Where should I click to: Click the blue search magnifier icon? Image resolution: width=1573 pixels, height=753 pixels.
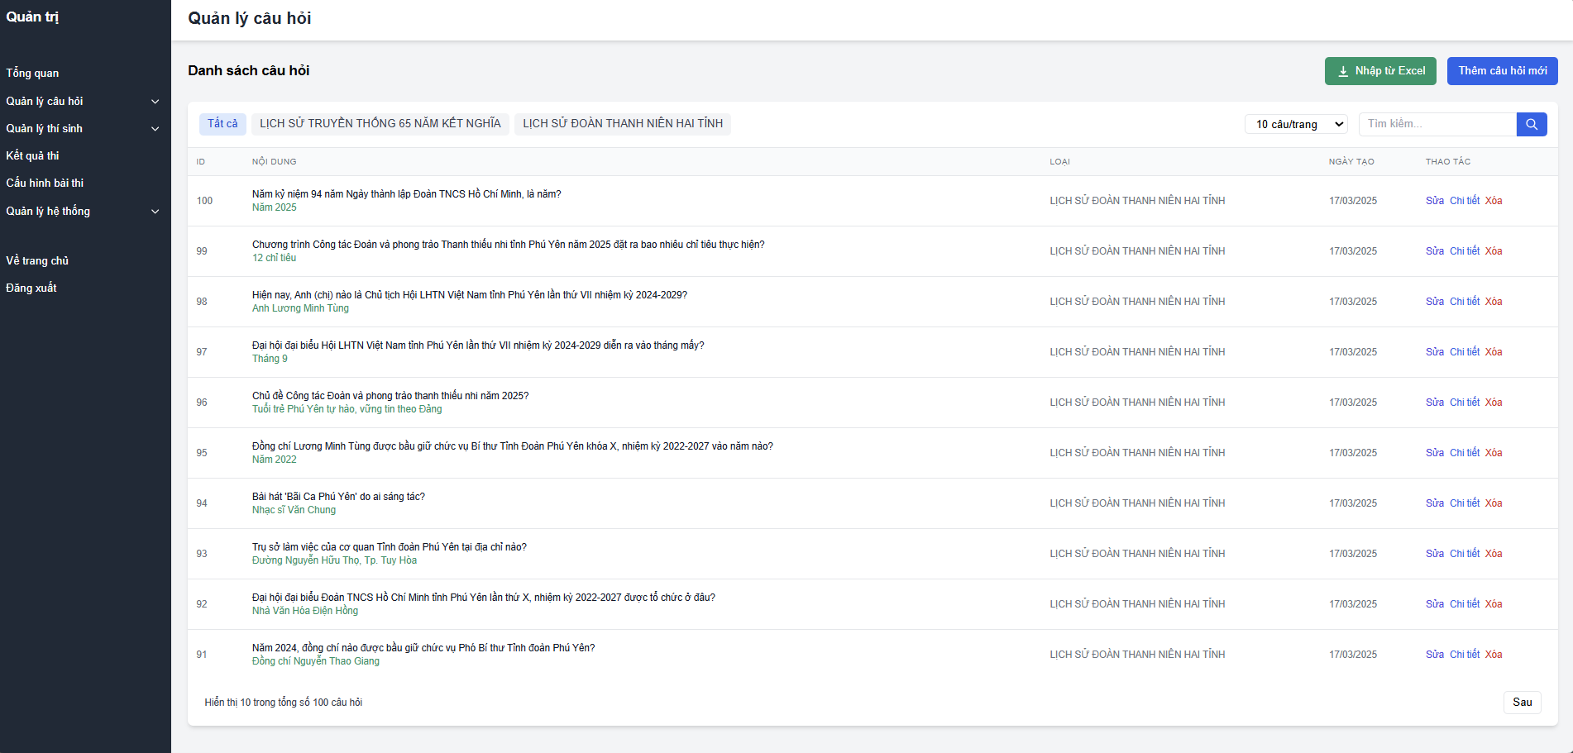coord(1531,124)
